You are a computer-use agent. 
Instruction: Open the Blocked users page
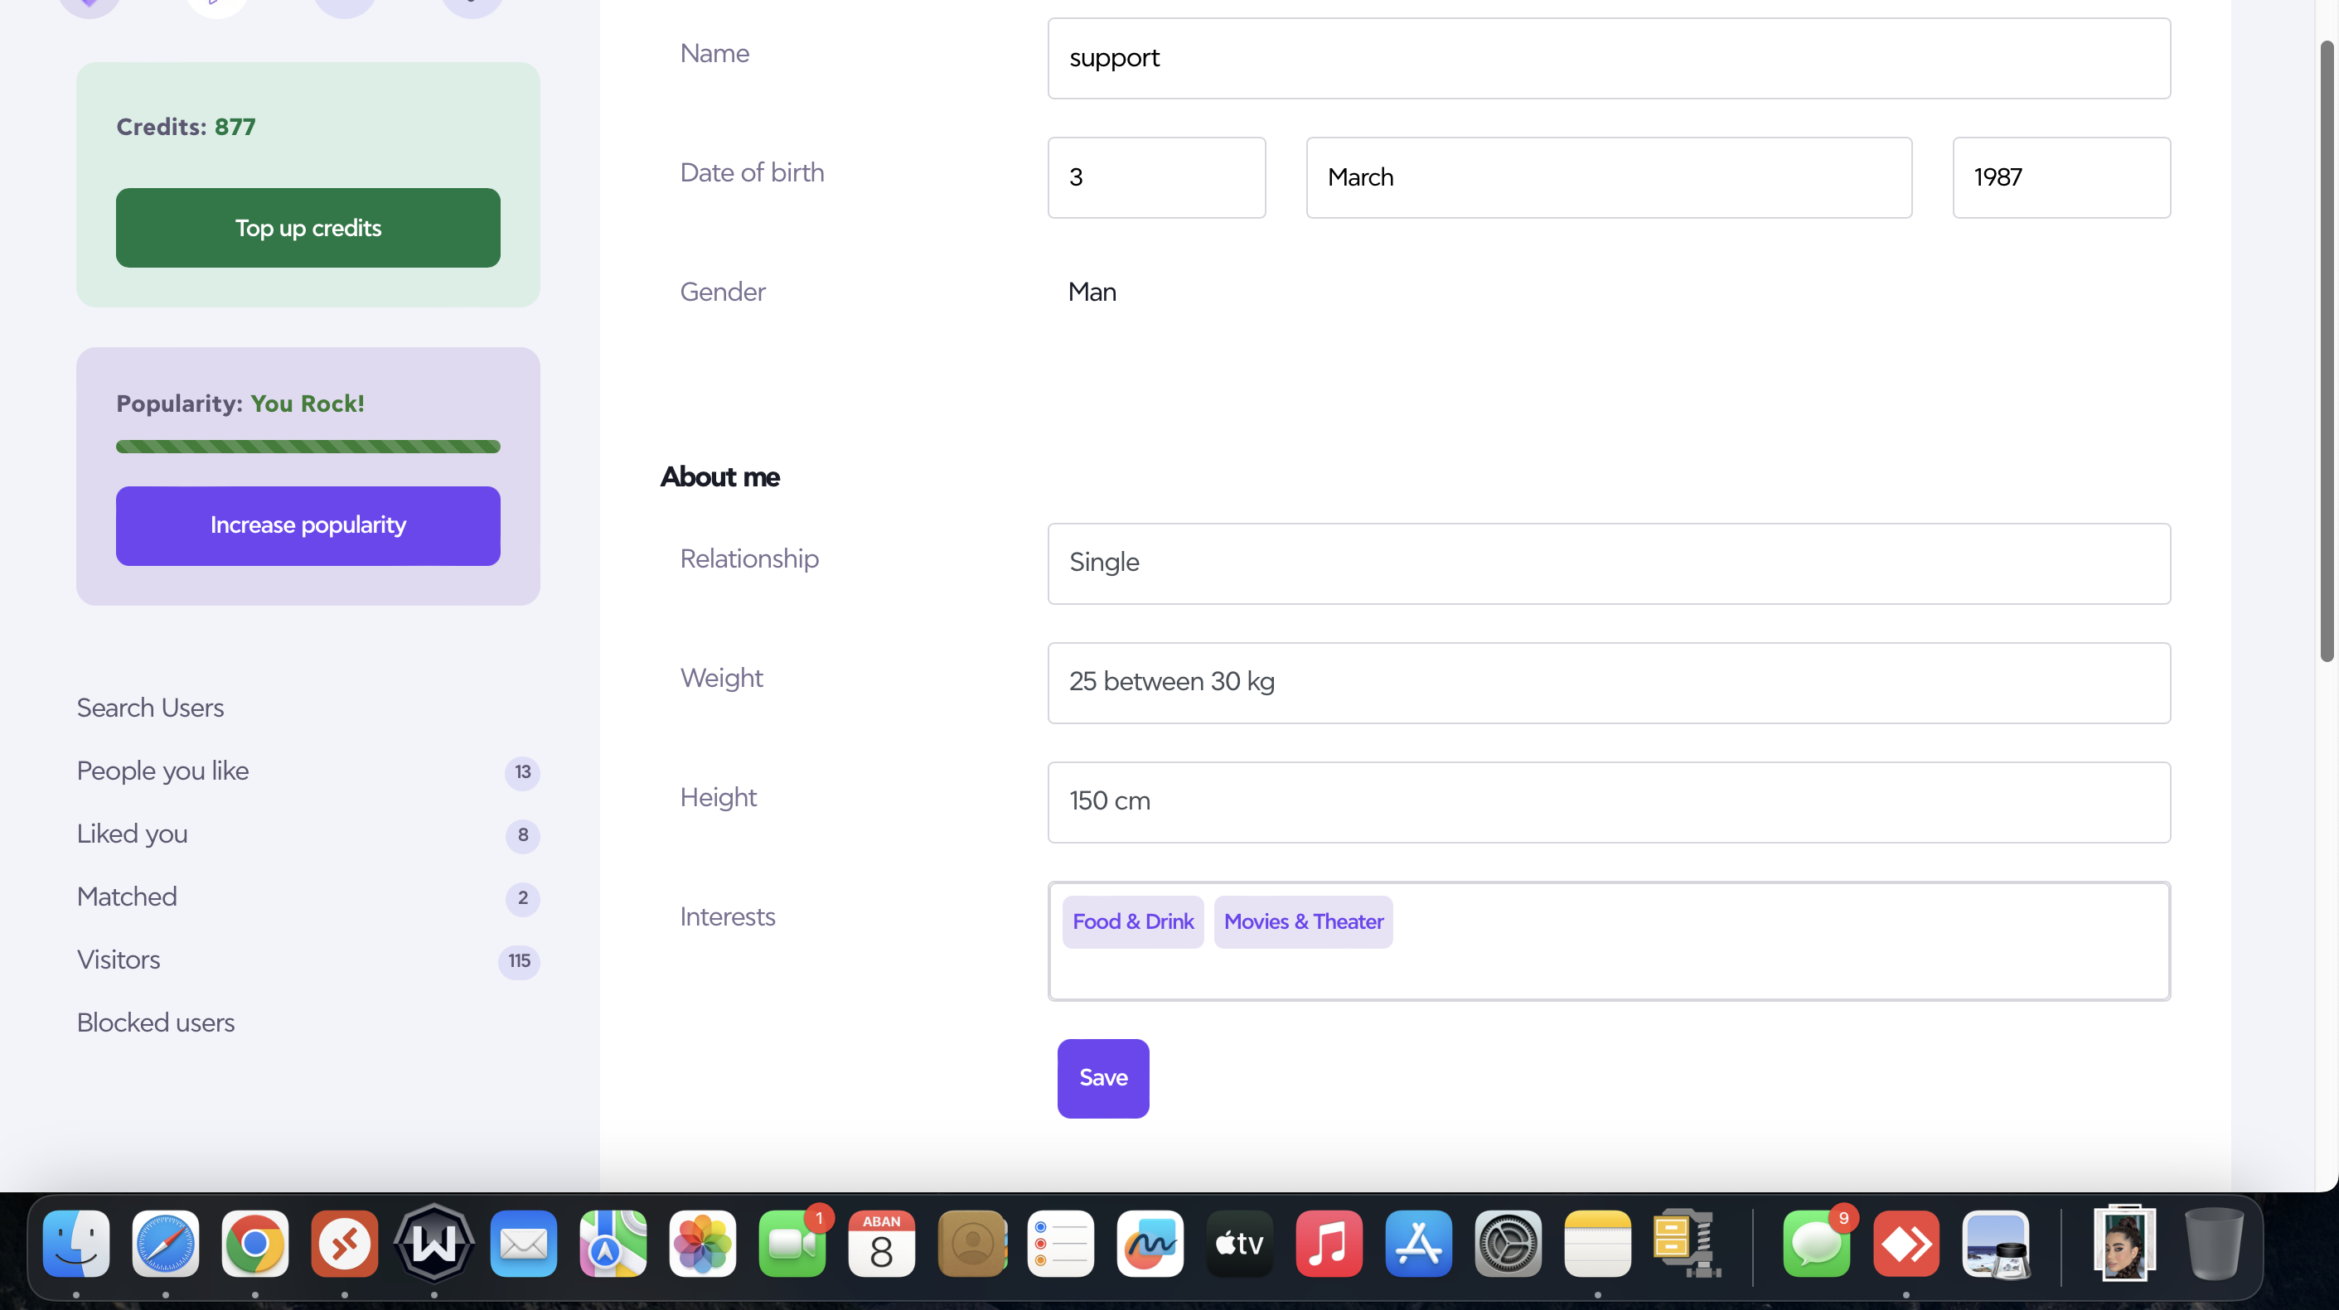156,1022
